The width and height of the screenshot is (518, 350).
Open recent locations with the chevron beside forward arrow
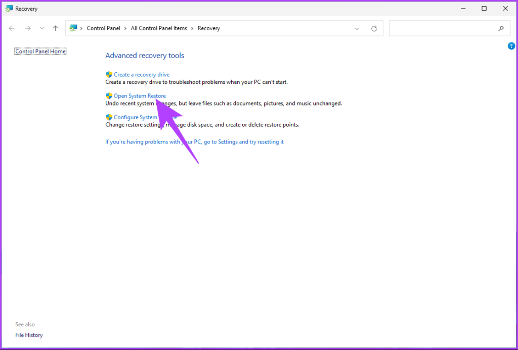click(41, 28)
